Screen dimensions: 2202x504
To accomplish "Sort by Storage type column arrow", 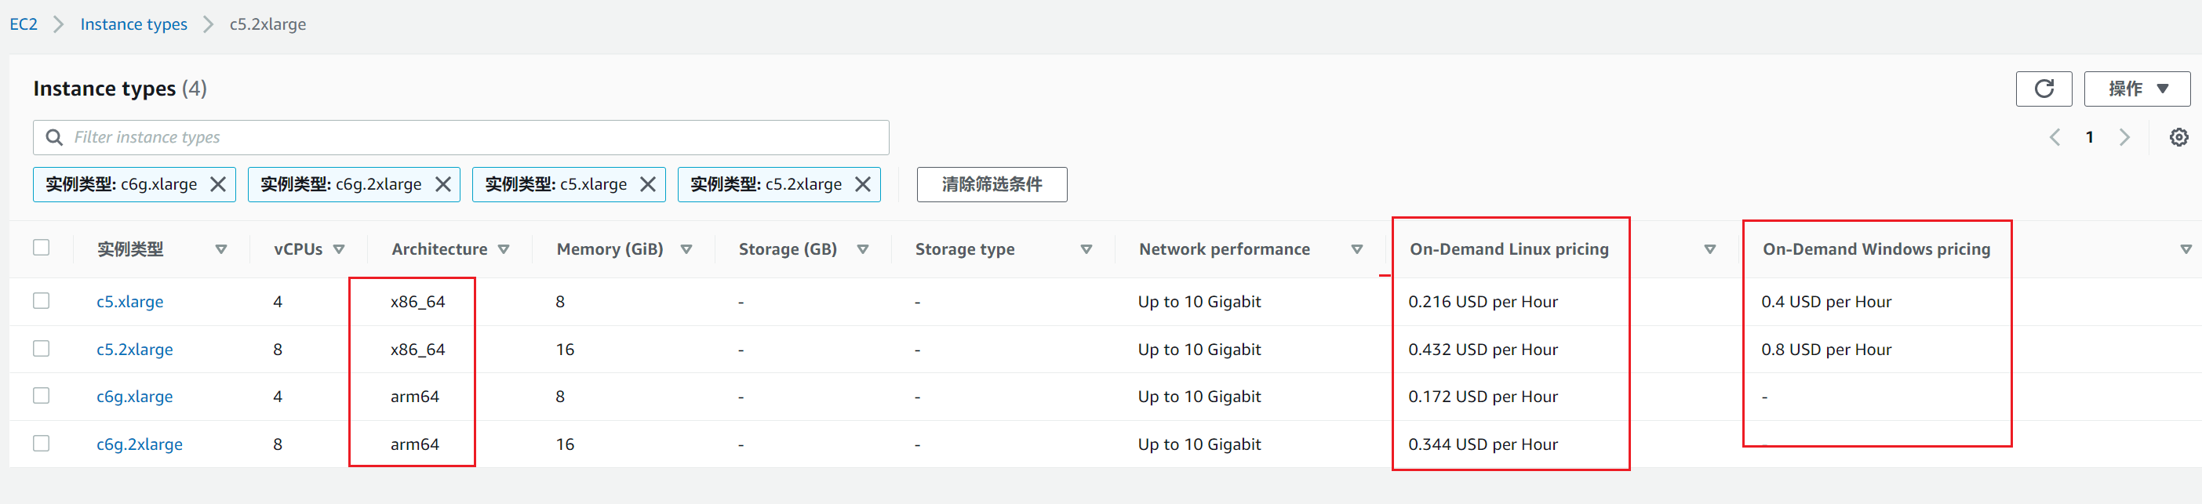I will click(x=1086, y=249).
